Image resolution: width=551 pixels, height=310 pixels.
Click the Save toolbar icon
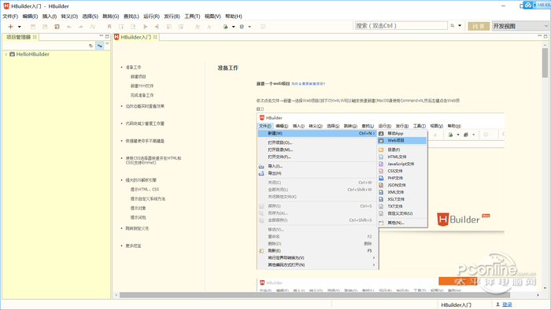coord(33,27)
